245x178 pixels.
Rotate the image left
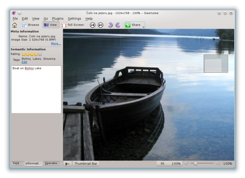[x=110, y=25]
